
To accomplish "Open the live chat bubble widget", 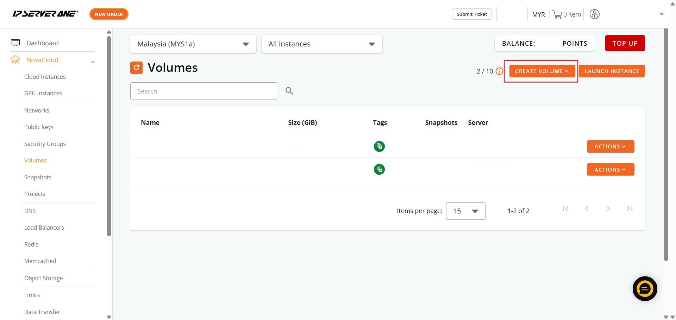I will click(645, 289).
